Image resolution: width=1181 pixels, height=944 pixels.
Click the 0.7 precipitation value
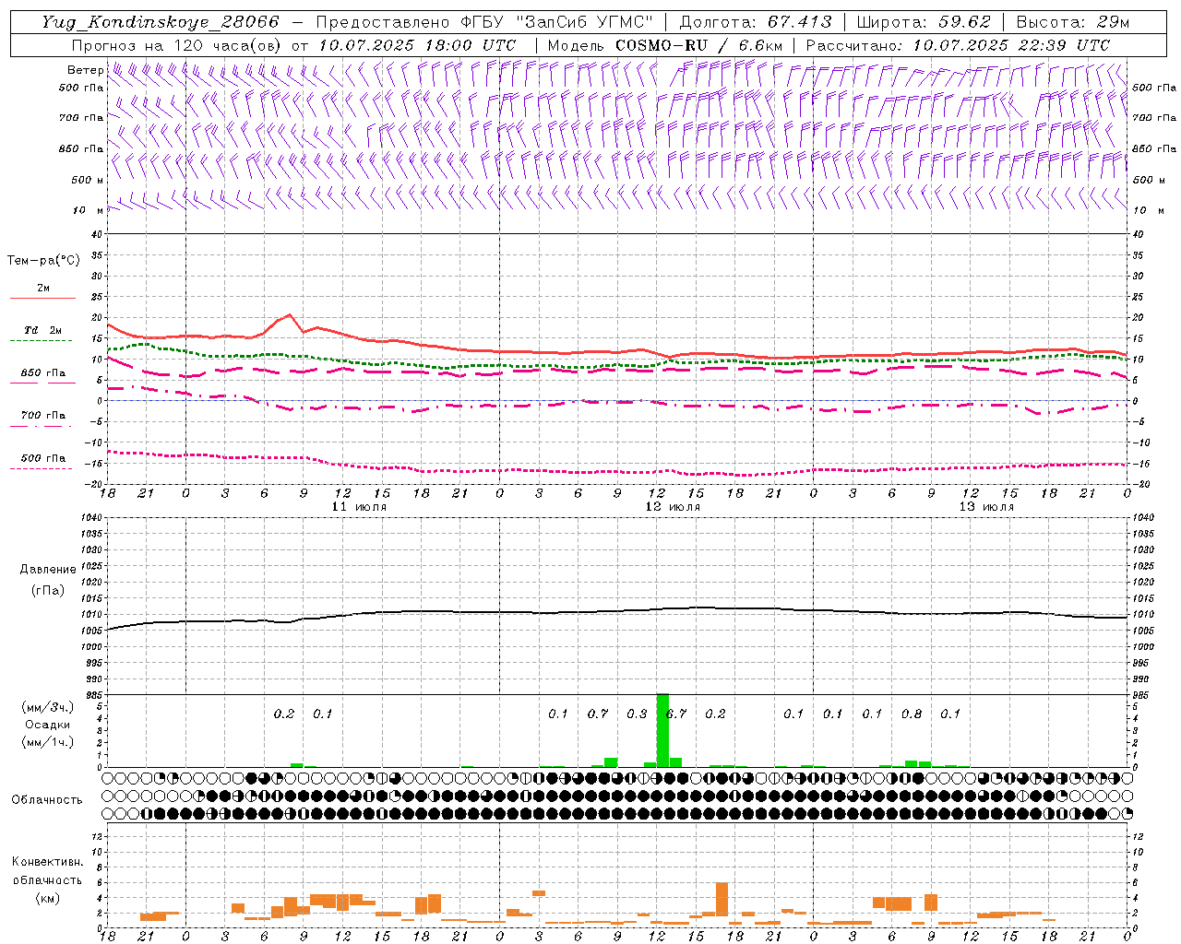point(598,714)
